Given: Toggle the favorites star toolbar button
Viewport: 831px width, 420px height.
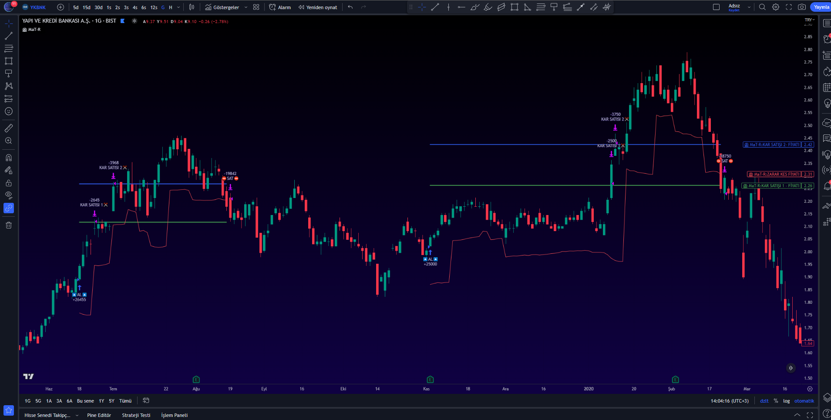Looking at the screenshot, I should 9,410.
